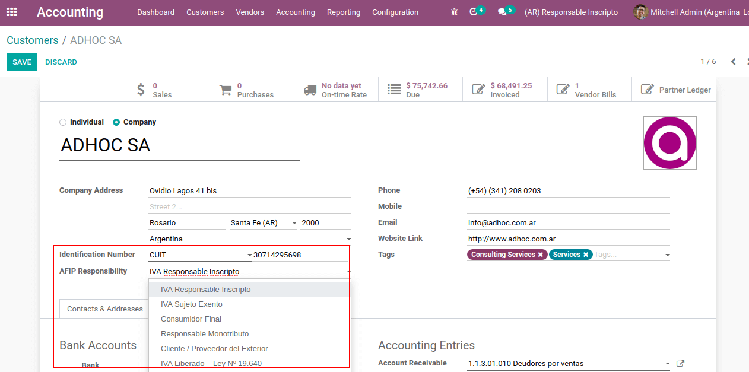Expand the Santa Fe state dropdown

(x=294, y=223)
